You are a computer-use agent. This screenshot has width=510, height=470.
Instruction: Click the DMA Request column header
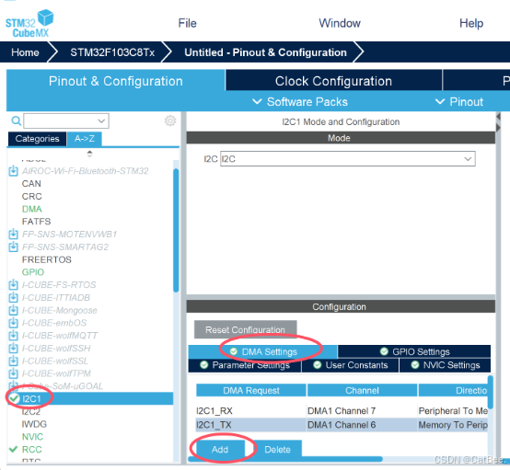[251, 390]
